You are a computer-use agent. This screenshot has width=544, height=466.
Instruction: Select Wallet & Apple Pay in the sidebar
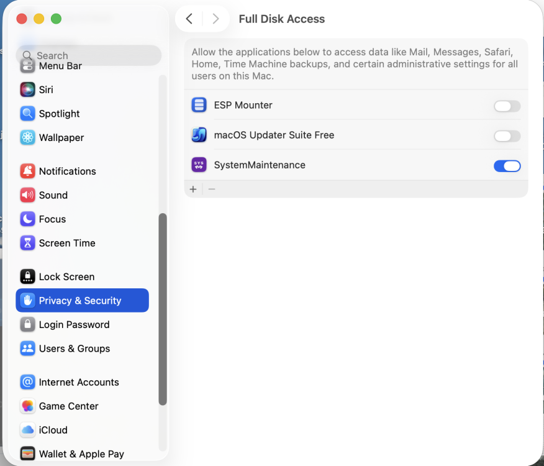[82, 453]
